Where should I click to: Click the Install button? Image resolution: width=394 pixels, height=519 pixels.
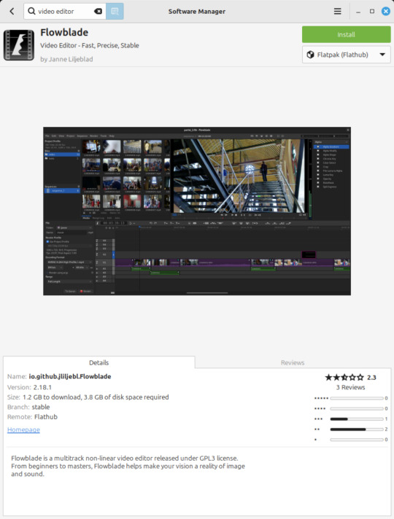click(x=346, y=34)
